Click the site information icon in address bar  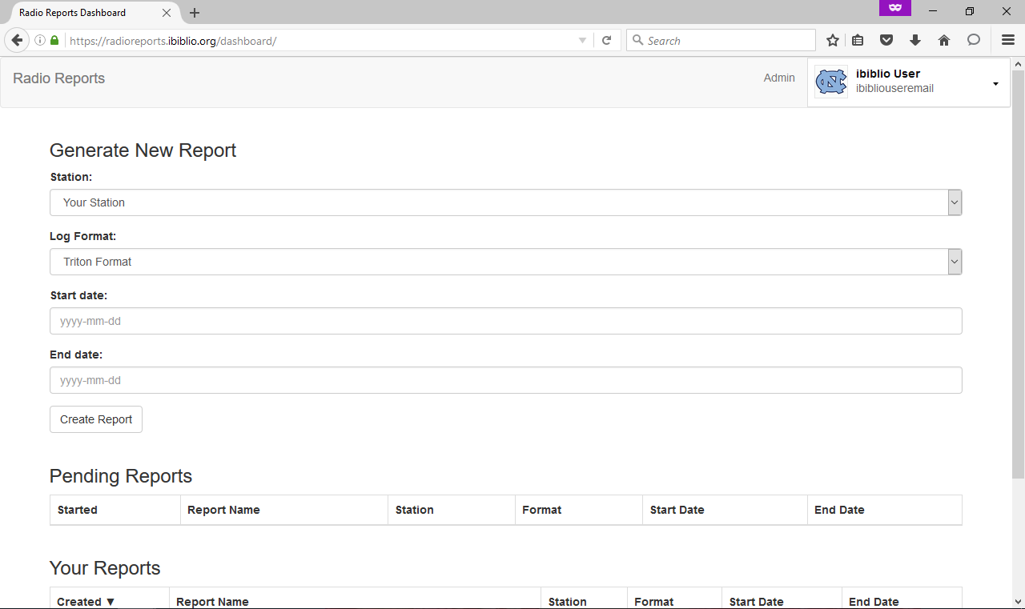(40, 41)
